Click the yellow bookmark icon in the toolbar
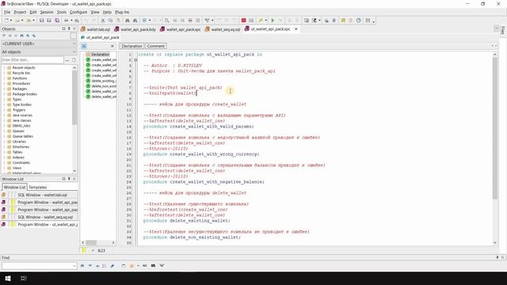 coord(343,21)
